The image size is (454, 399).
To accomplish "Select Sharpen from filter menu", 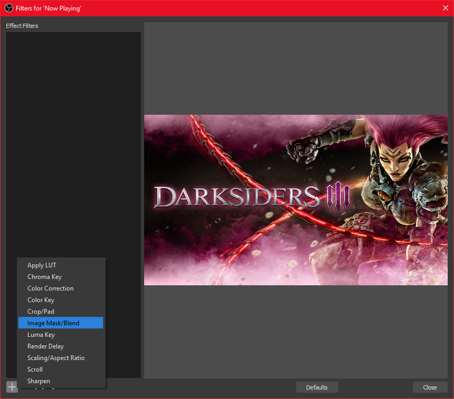I will point(60,381).
